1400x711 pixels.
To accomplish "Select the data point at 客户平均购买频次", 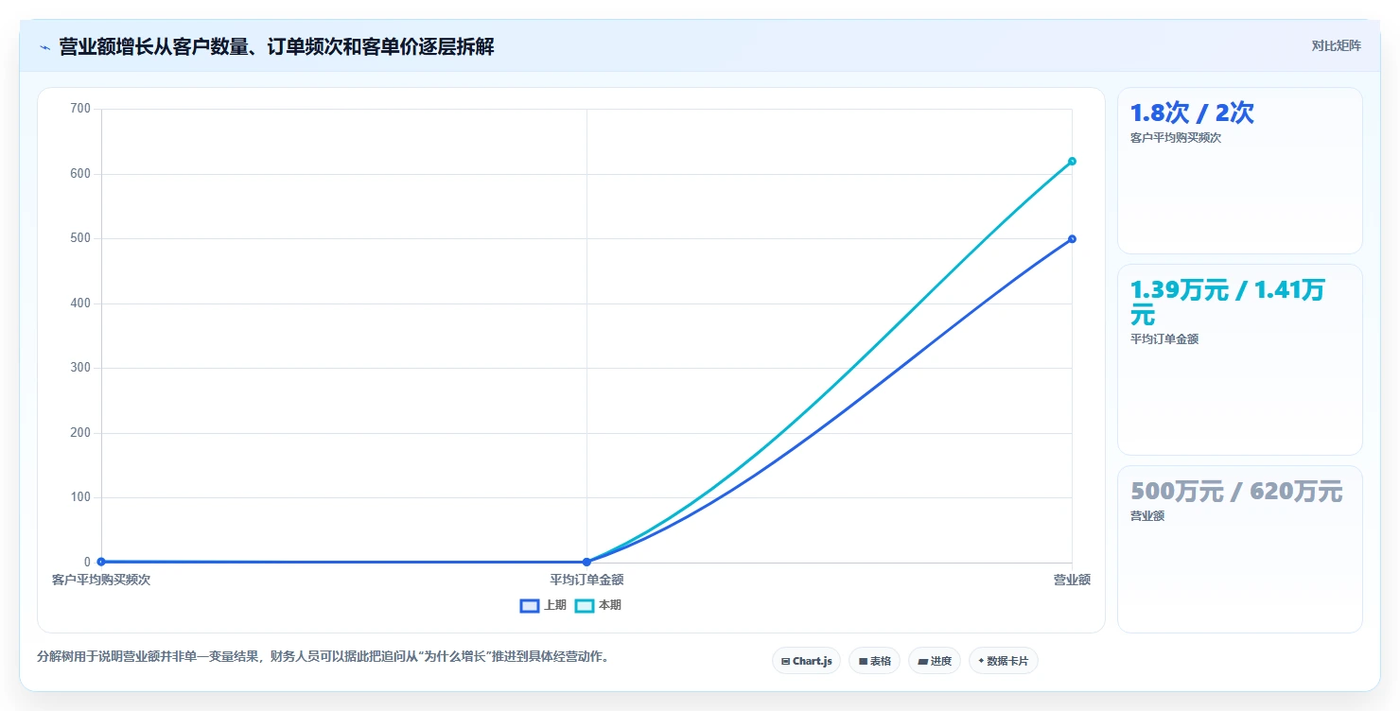I will 101,562.
